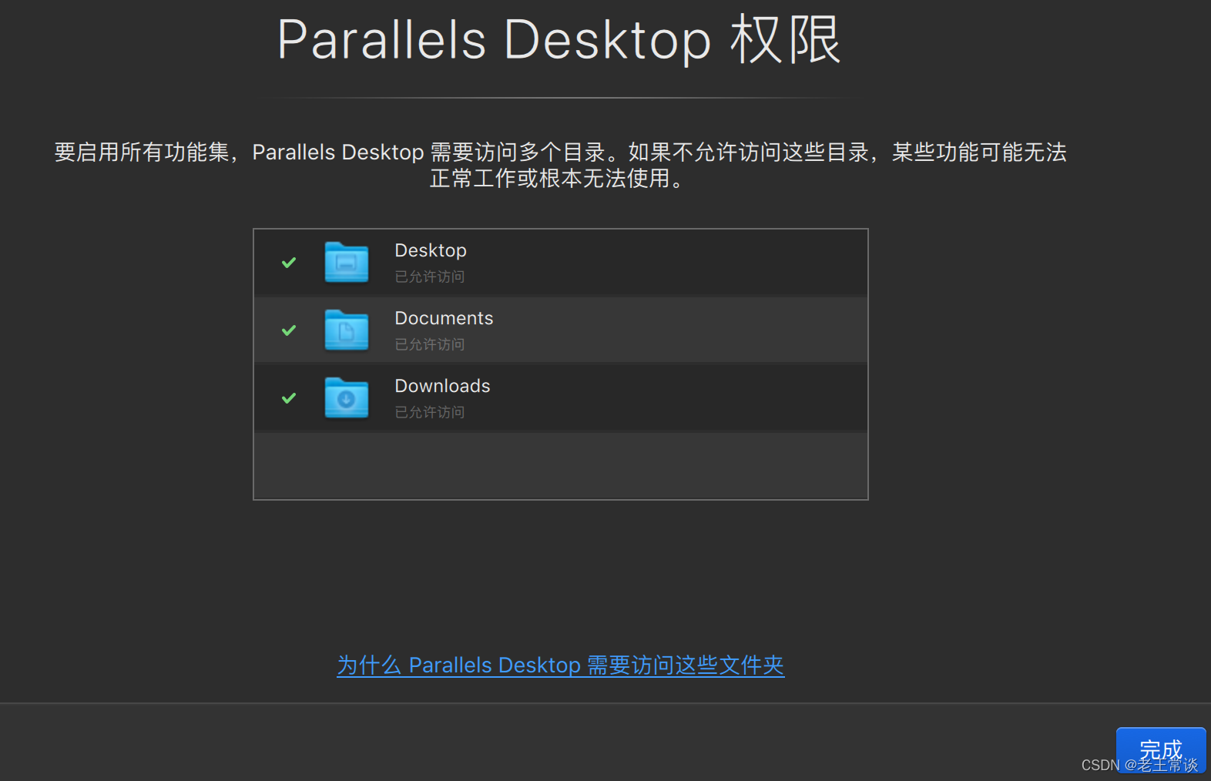Screen dimensions: 1211x781
Task: Click the description paragraph about directory access
Action: pos(560,165)
